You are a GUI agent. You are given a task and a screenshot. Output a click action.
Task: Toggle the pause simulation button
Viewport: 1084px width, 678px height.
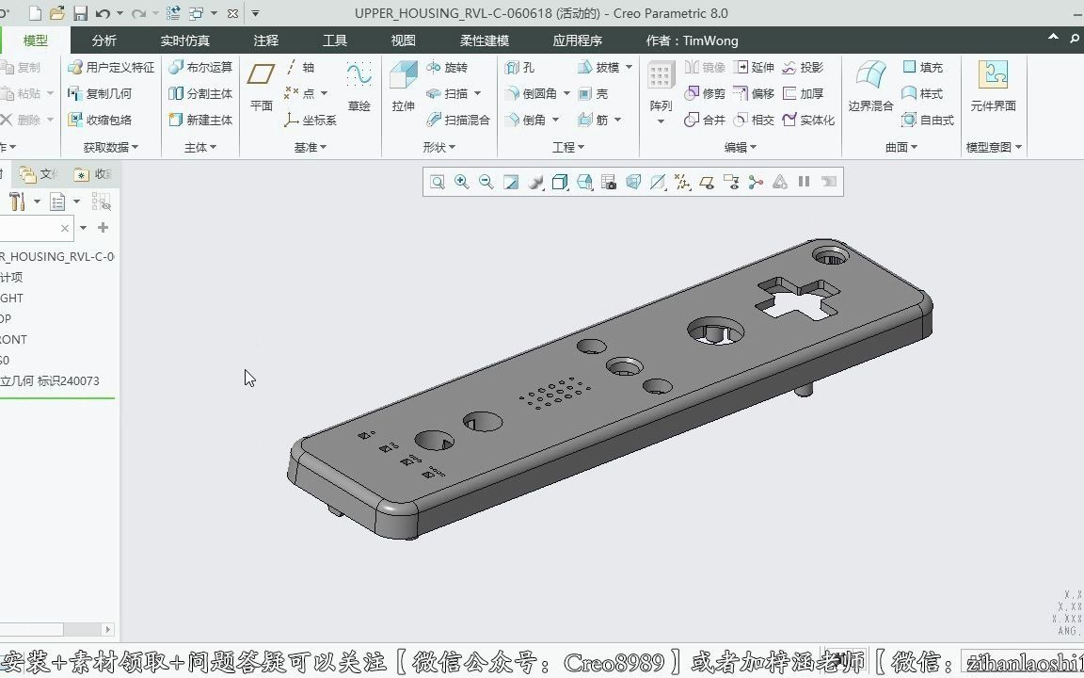point(805,183)
